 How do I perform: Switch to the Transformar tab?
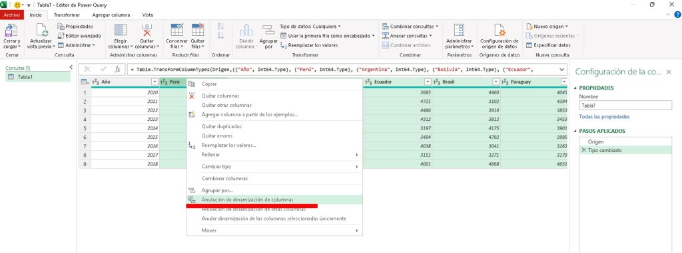pyautogui.click(x=67, y=15)
